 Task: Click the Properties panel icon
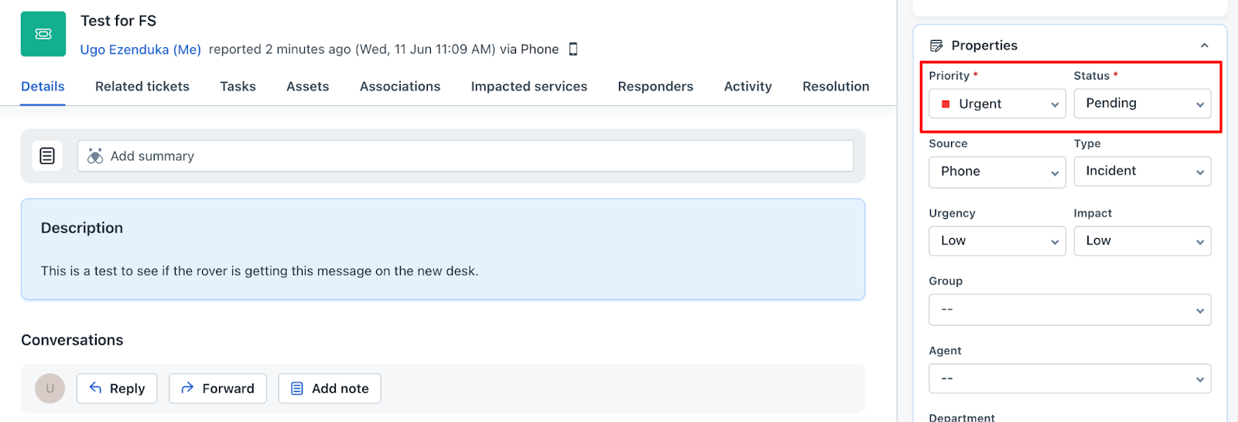(936, 46)
